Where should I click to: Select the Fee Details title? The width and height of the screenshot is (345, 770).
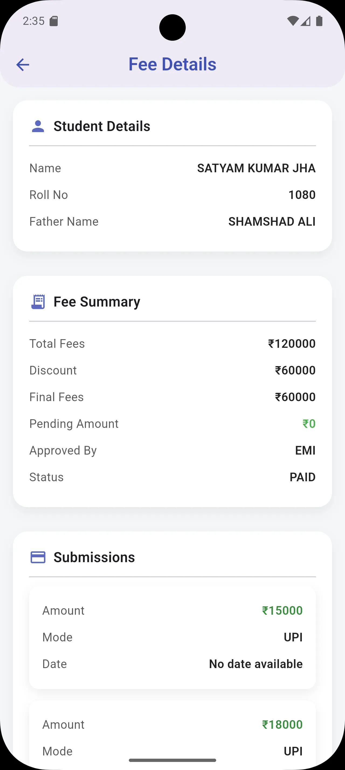172,64
